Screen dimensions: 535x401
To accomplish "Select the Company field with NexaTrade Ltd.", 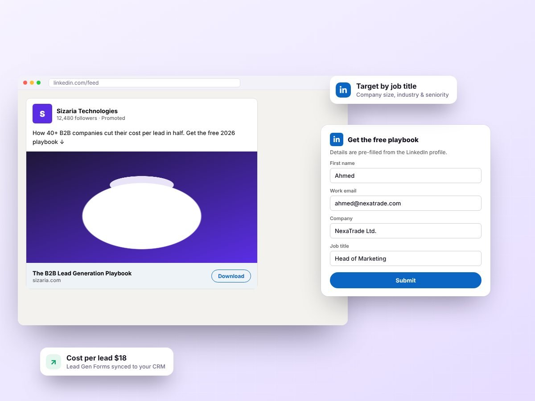I will coord(406,231).
